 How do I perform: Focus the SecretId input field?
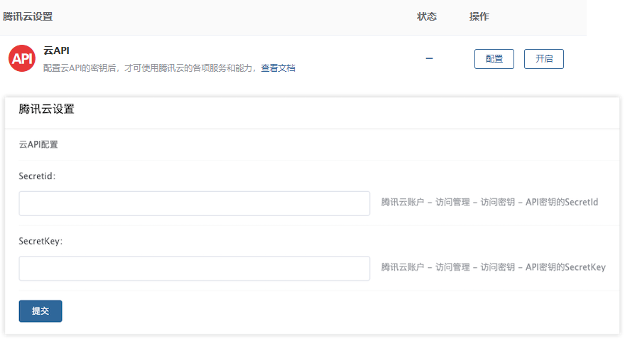[x=194, y=203]
